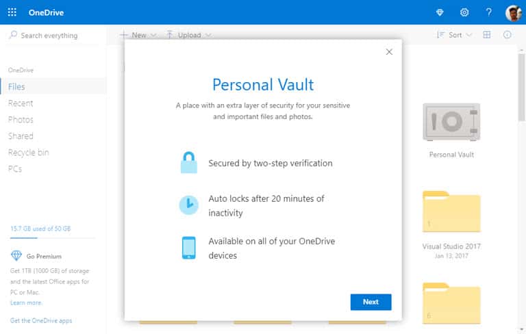Click Get the OneDrive apps link
The width and height of the screenshot is (526, 334).
pos(41,320)
